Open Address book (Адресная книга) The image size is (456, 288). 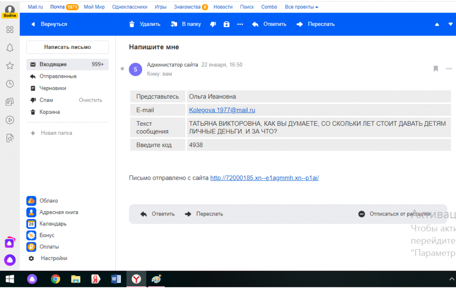coord(31,212)
